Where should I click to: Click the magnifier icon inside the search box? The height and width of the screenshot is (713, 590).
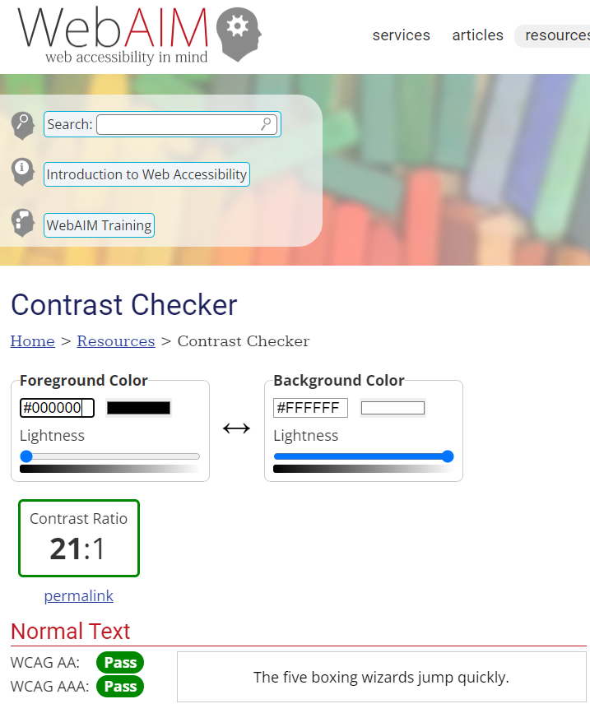click(266, 123)
